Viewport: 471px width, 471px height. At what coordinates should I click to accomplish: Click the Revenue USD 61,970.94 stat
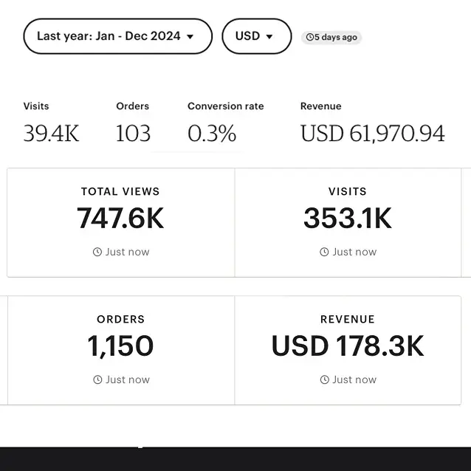373,123
